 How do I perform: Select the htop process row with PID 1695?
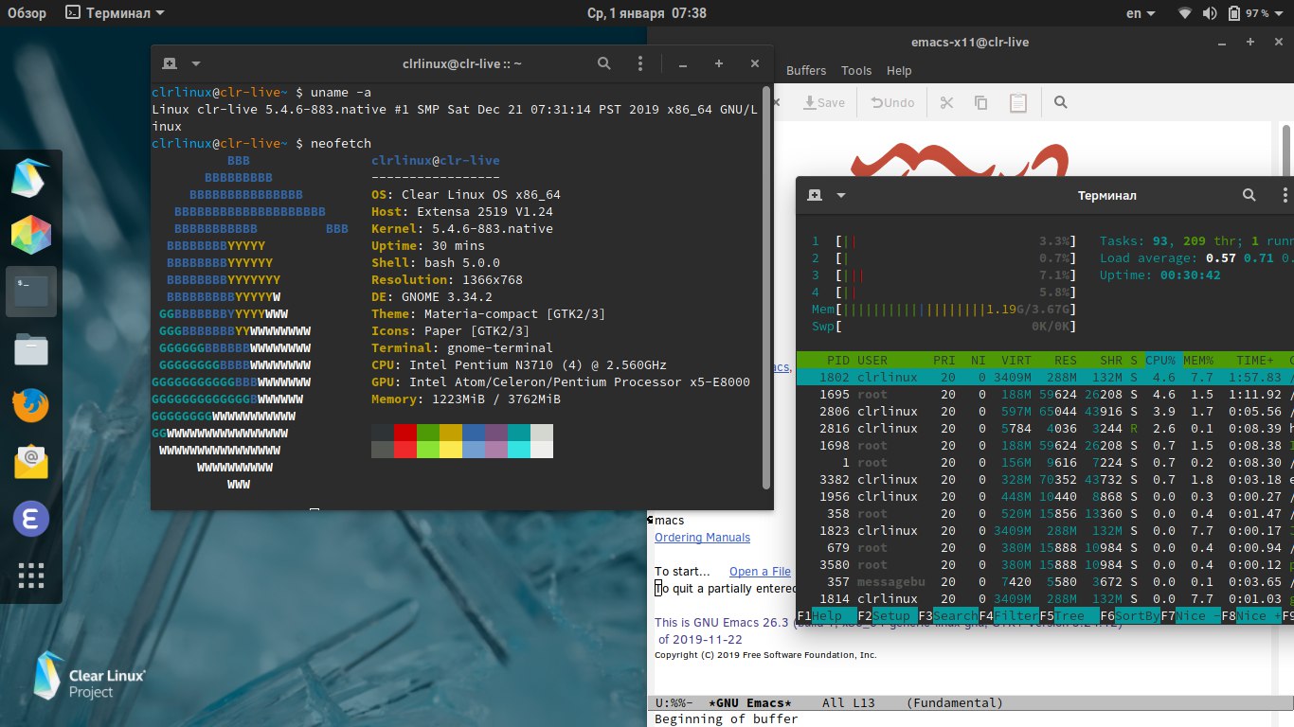click(x=1045, y=395)
